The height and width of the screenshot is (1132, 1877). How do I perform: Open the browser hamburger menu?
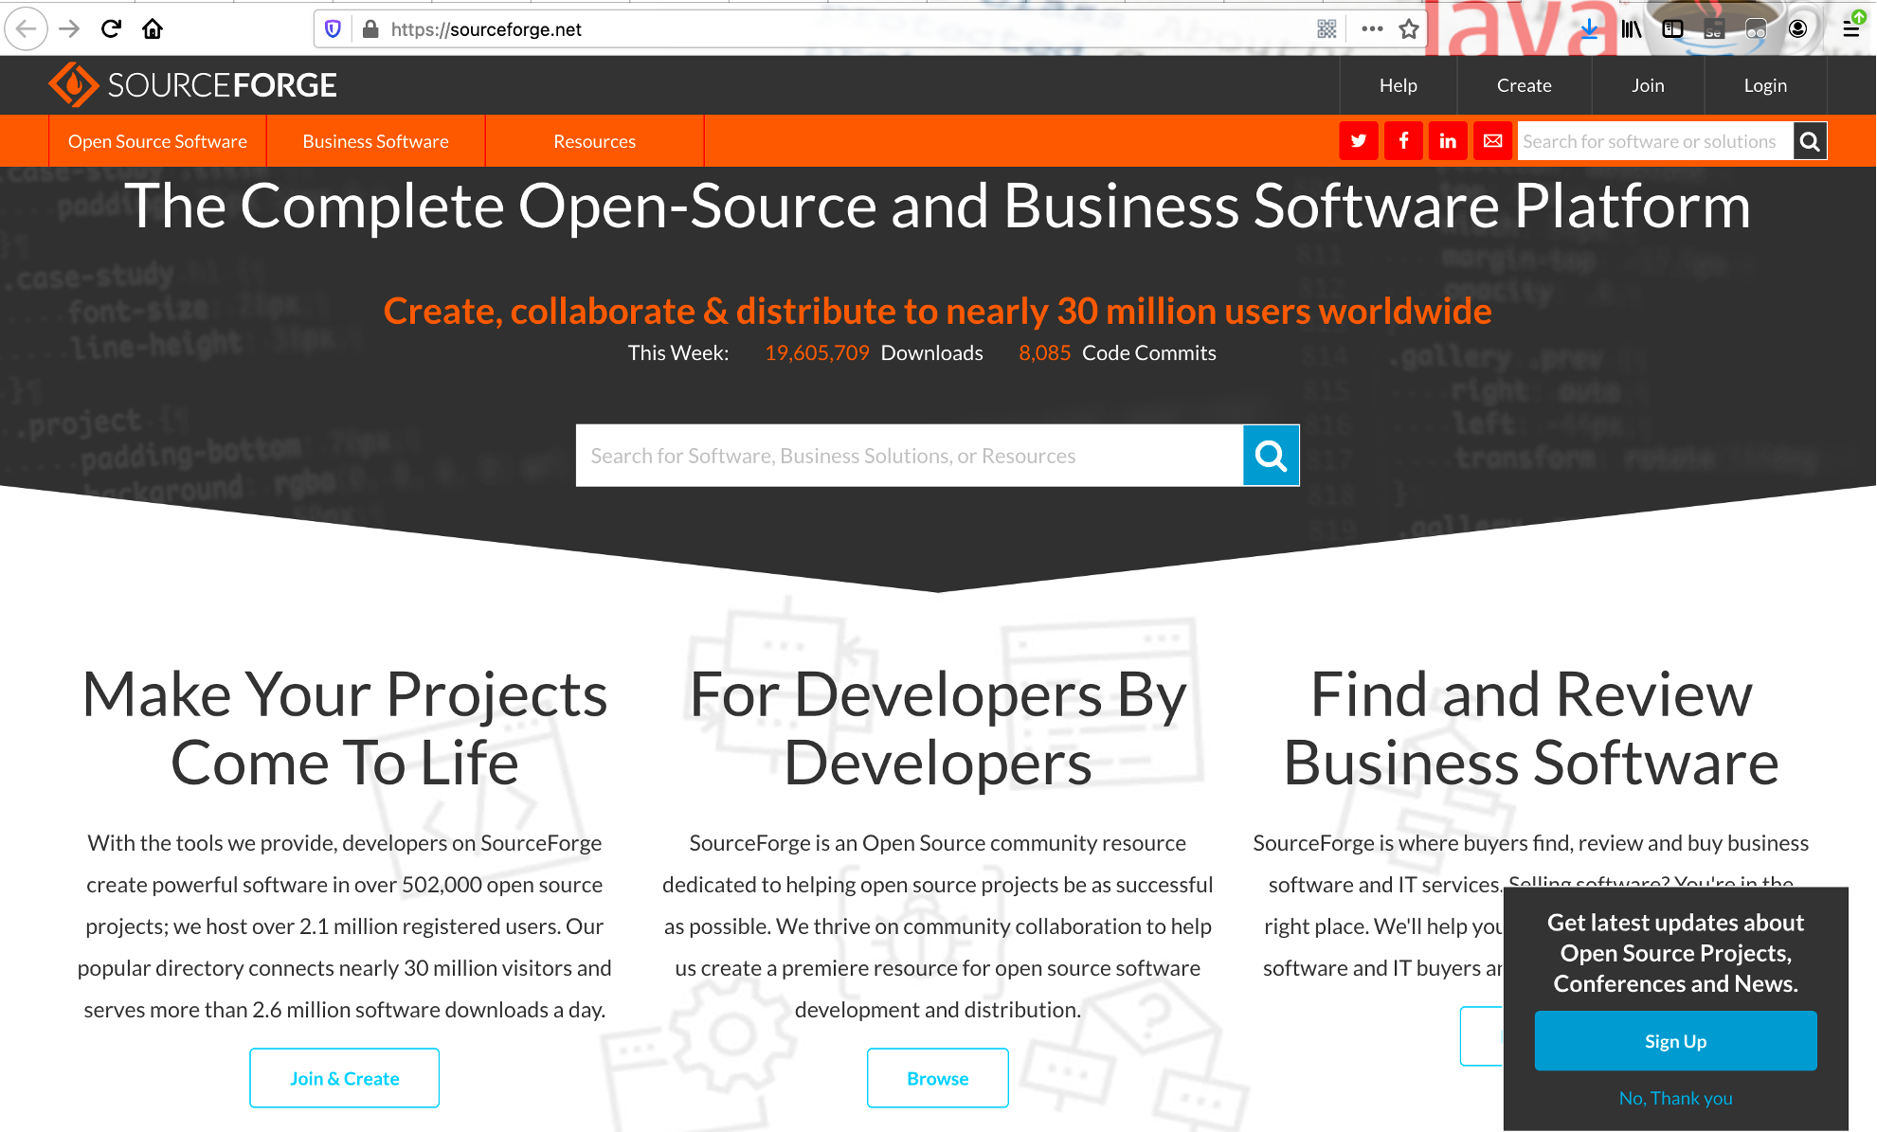pos(1850,29)
